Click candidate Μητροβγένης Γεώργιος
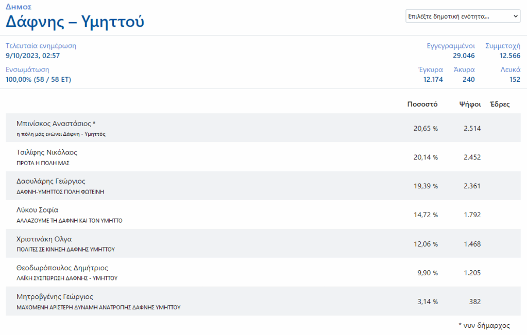527x335 pixels. [55, 296]
